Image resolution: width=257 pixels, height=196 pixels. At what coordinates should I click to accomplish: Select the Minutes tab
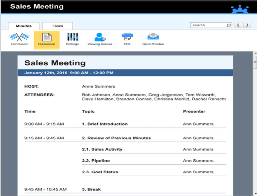(x=24, y=26)
